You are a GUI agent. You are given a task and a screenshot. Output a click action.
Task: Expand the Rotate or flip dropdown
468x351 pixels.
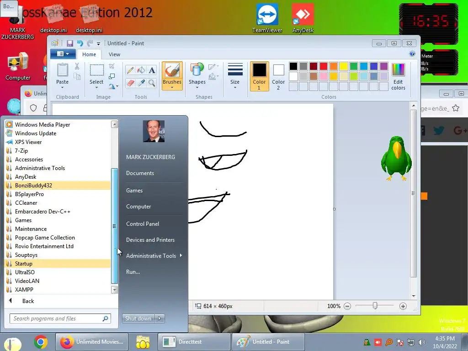[113, 86]
